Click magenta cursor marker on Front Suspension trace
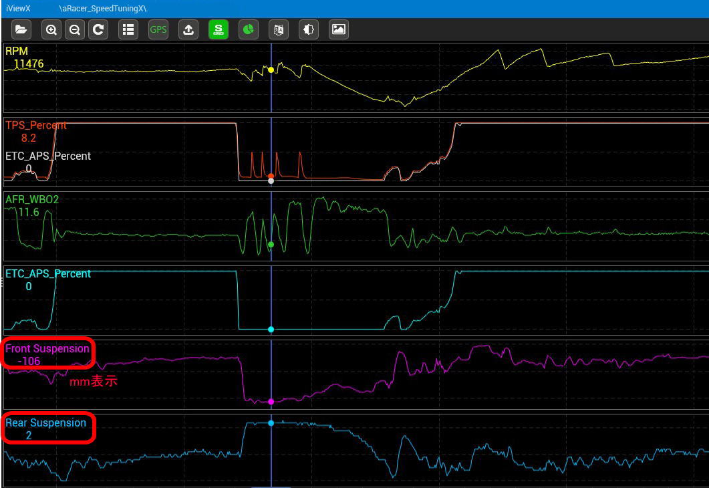This screenshot has height=488, width=709. point(271,402)
